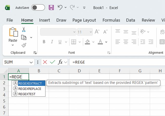
Task: Click the Insert Function fx button
Action: coord(60,62)
